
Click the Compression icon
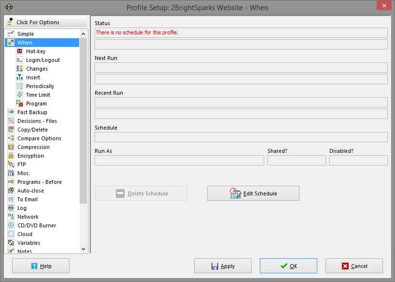[11, 147]
